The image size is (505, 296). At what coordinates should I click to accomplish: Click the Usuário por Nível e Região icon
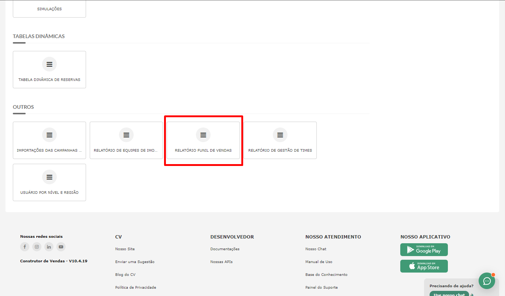(49, 177)
